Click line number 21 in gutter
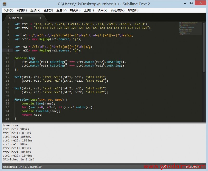Screen dimensions: 208x171 pyautogui.click(x=7, y=100)
